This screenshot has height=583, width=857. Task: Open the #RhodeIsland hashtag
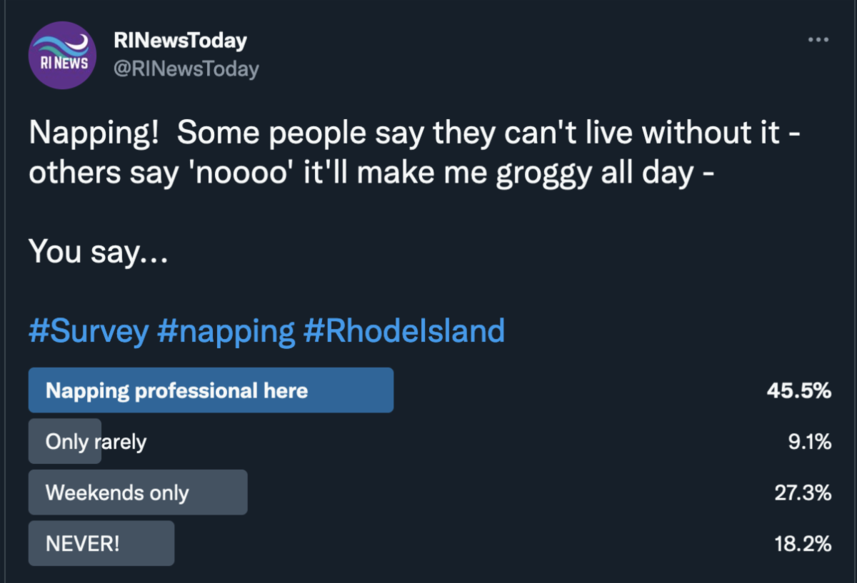click(x=404, y=331)
